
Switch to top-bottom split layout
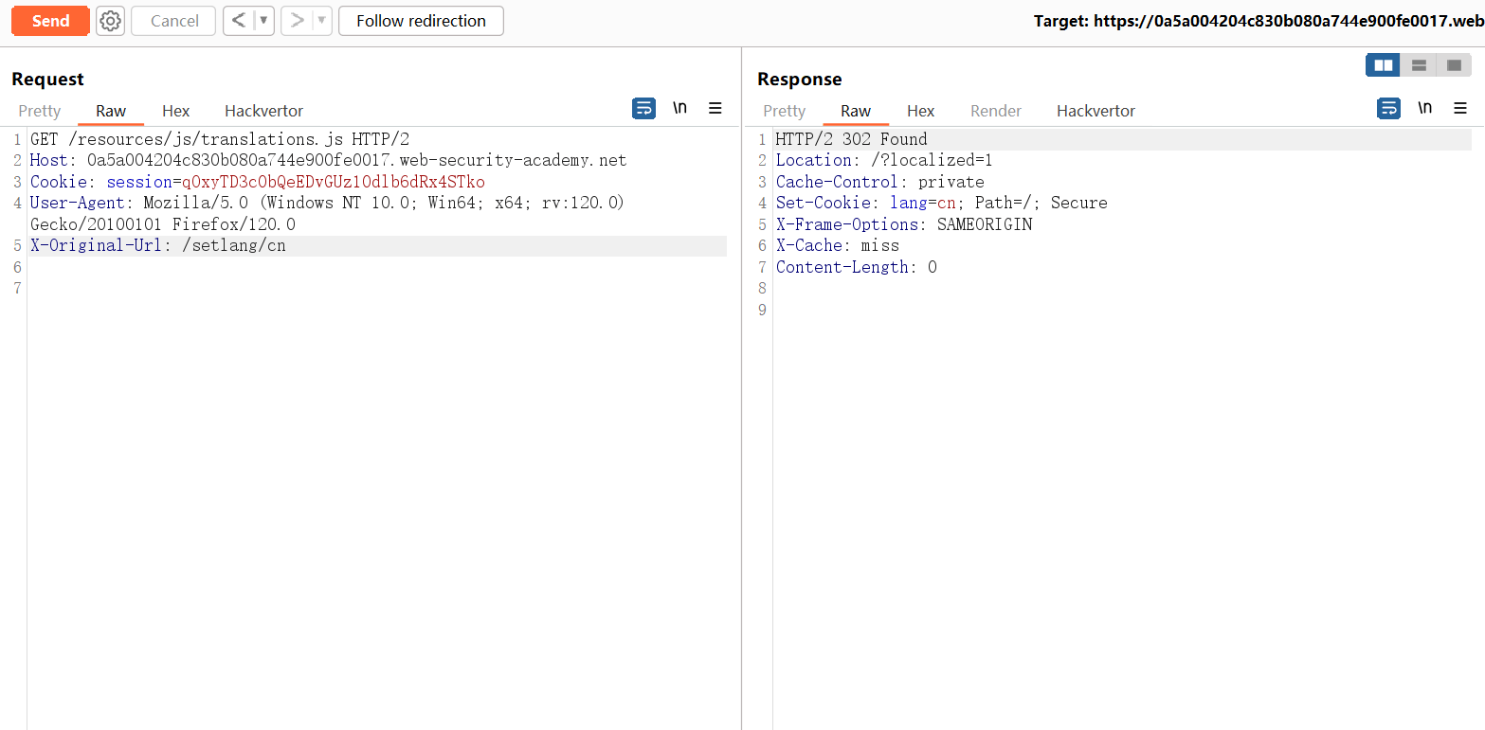click(x=1419, y=65)
